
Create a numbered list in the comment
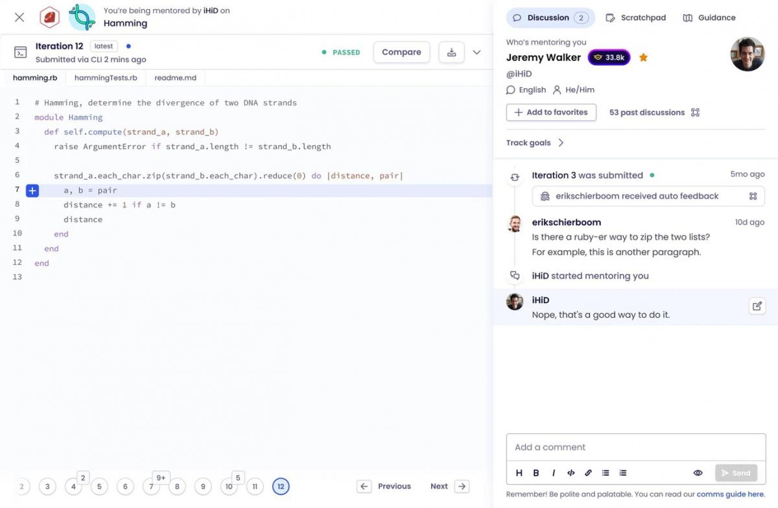[x=623, y=473]
